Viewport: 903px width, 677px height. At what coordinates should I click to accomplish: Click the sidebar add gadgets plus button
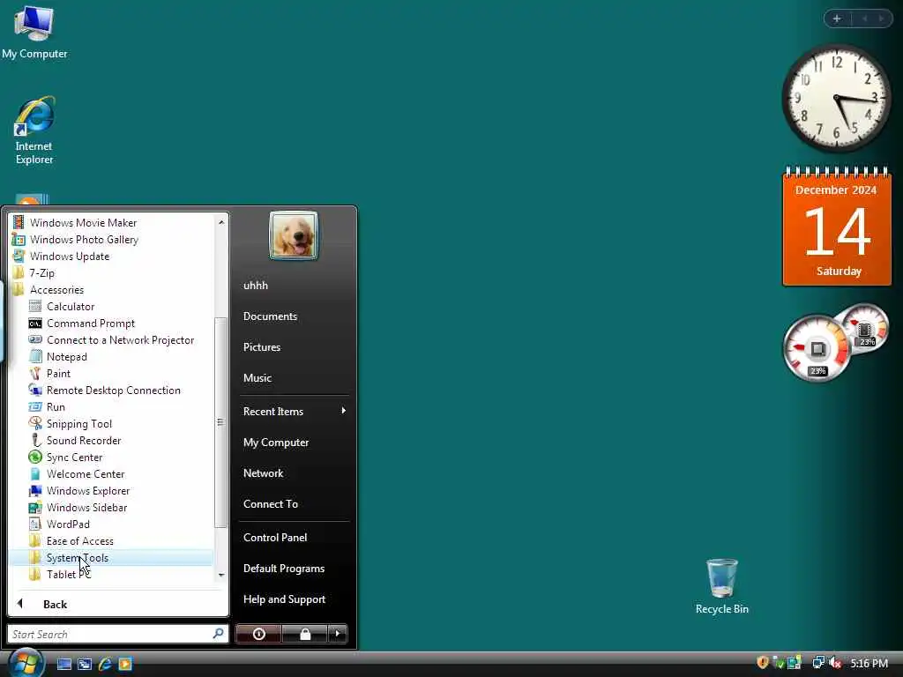(837, 19)
